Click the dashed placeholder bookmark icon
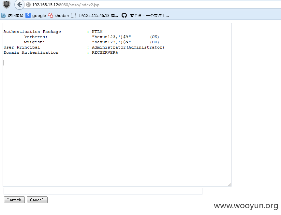The height and width of the screenshot is (215, 281). pyautogui.click(x=73, y=15)
